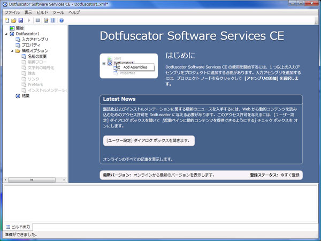Image resolution: width=321 pixels, height=241 pixels.
Task: Click the icon beside 結果 node
Action: coord(18,96)
